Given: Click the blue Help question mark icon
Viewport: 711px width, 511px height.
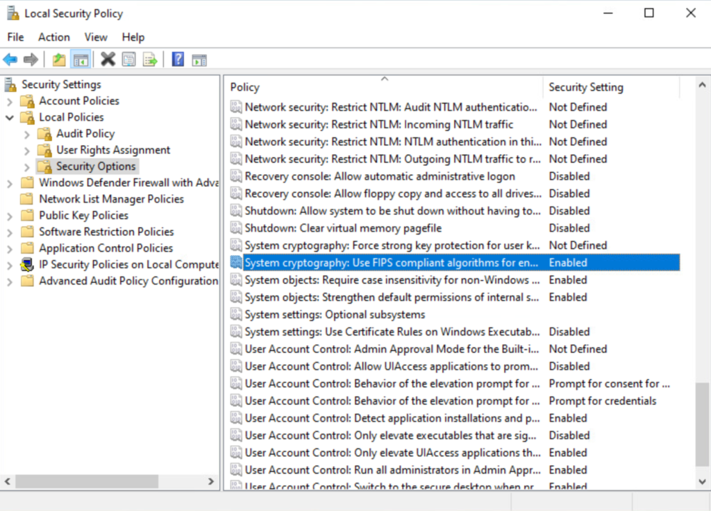Looking at the screenshot, I should click(178, 60).
